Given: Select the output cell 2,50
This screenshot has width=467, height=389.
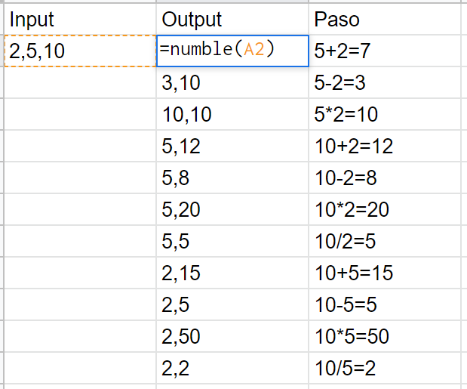Looking at the screenshot, I should [x=232, y=336].
